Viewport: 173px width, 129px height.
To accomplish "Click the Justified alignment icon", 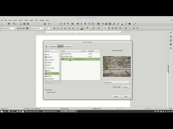I will click(x=116, y=28).
